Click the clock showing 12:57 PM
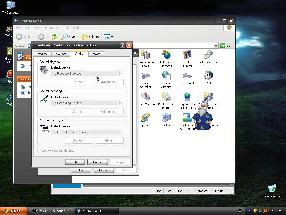The width and height of the screenshot is (286, 215). point(276,211)
